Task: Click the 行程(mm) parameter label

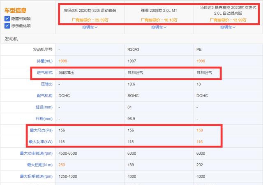Action: pyautogui.click(x=44, y=119)
